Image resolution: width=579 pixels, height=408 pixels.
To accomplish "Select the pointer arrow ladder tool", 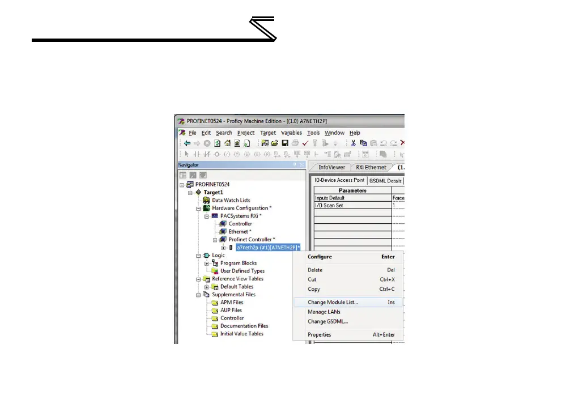I will pyautogui.click(x=187, y=154).
